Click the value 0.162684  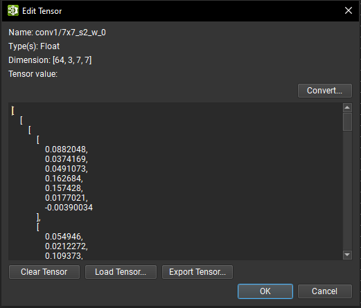pyautogui.click(x=64, y=179)
